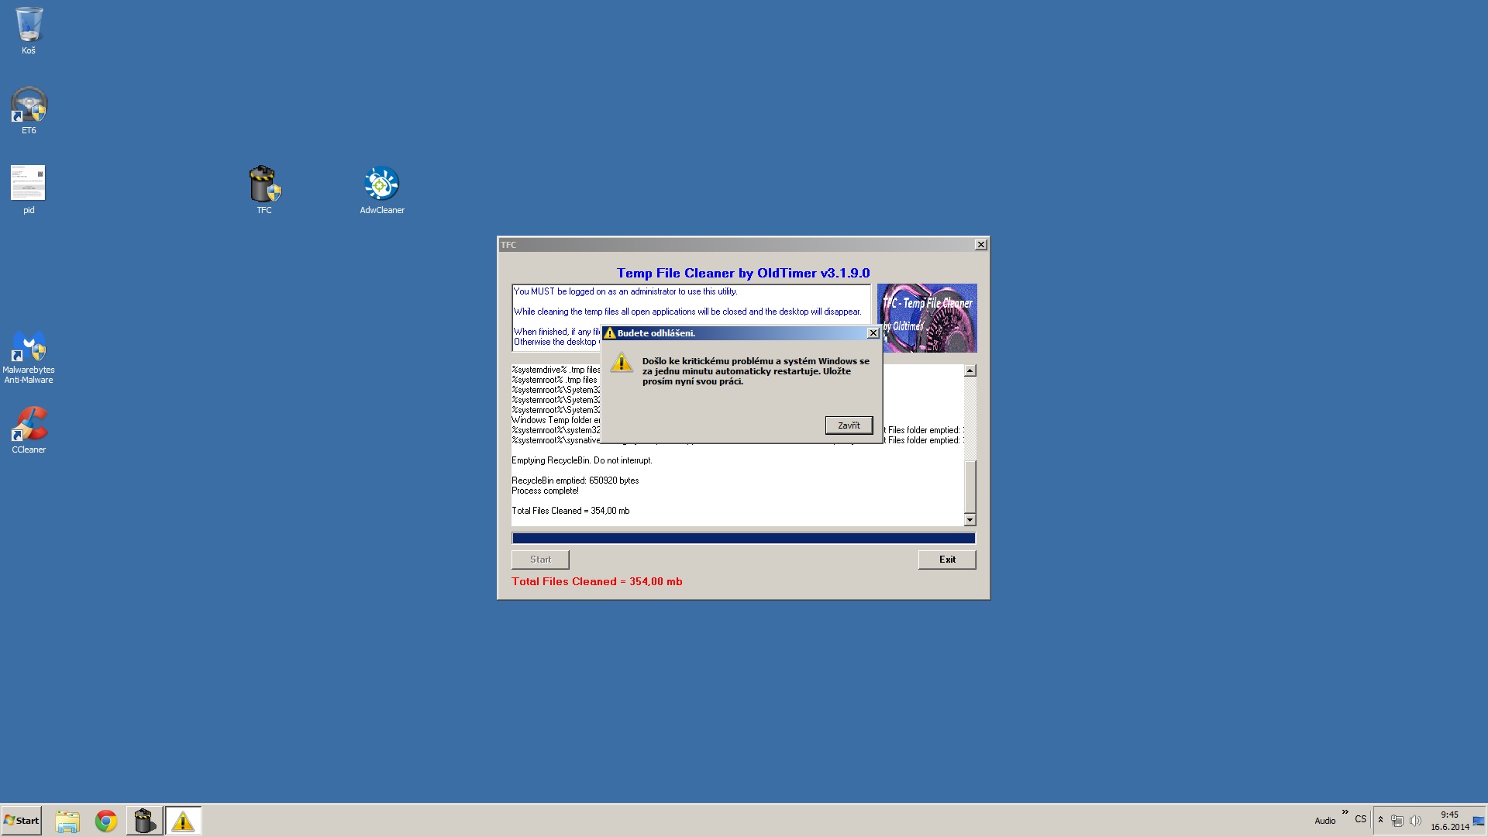The height and width of the screenshot is (837, 1488).
Task: Close the TFC window
Action: click(980, 245)
